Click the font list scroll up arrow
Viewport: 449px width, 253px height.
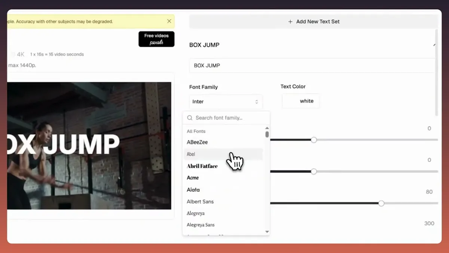[x=267, y=128]
